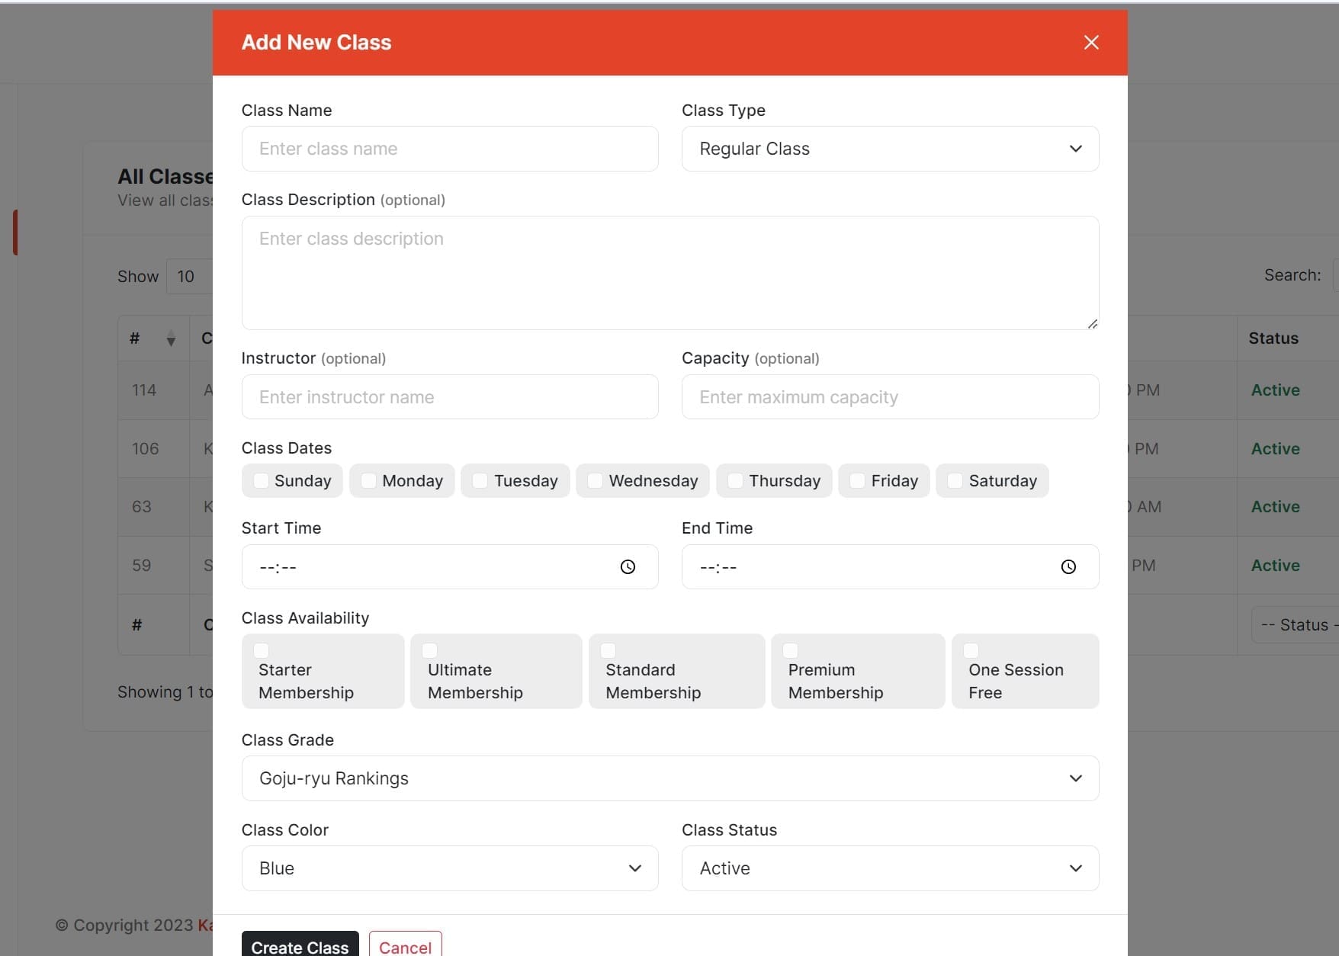Click into the Class Description text area
The width and height of the screenshot is (1339, 956).
(669, 273)
